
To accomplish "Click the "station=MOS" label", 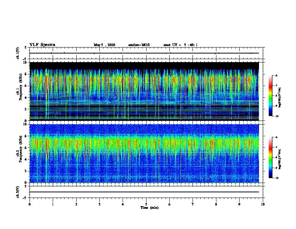I will click(139, 45).
